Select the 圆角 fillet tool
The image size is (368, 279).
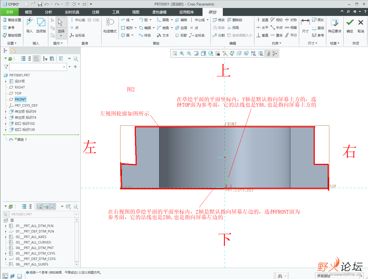163,20
